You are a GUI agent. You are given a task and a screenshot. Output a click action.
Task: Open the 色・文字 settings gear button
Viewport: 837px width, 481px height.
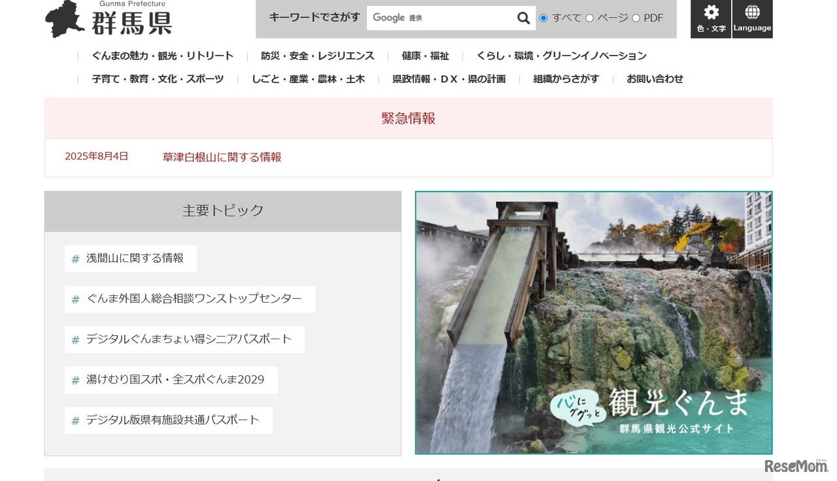pyautogui.click(x=711, y=19)
